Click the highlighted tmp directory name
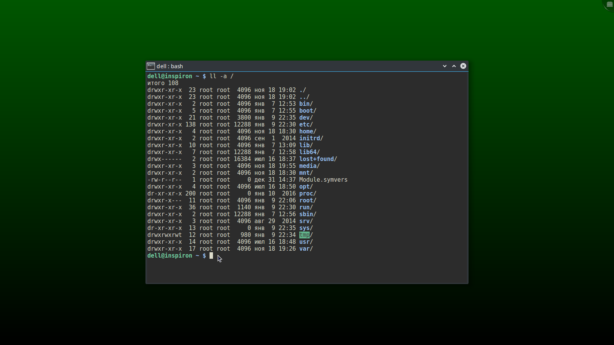Screen dimensions: 614x345 [304, 235]
